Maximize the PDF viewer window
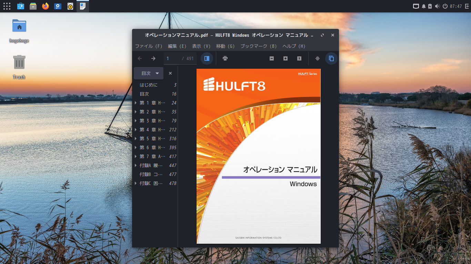The width and height of the screenshot is (471, 264). pyautogui.click(x=322, y=35)
